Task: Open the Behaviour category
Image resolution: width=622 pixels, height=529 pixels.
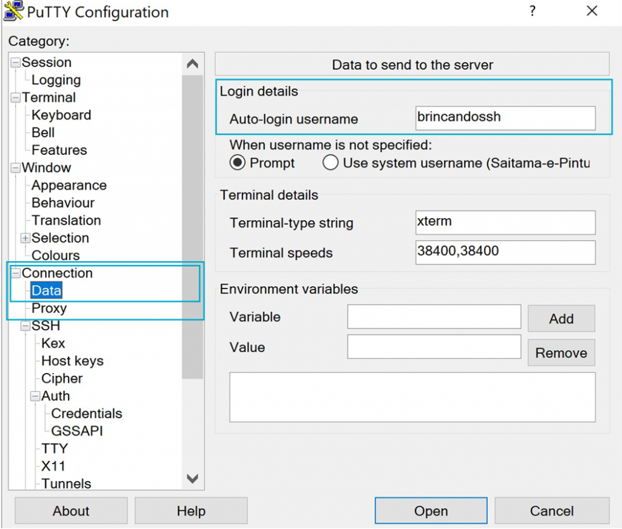Action: point(63,203)
